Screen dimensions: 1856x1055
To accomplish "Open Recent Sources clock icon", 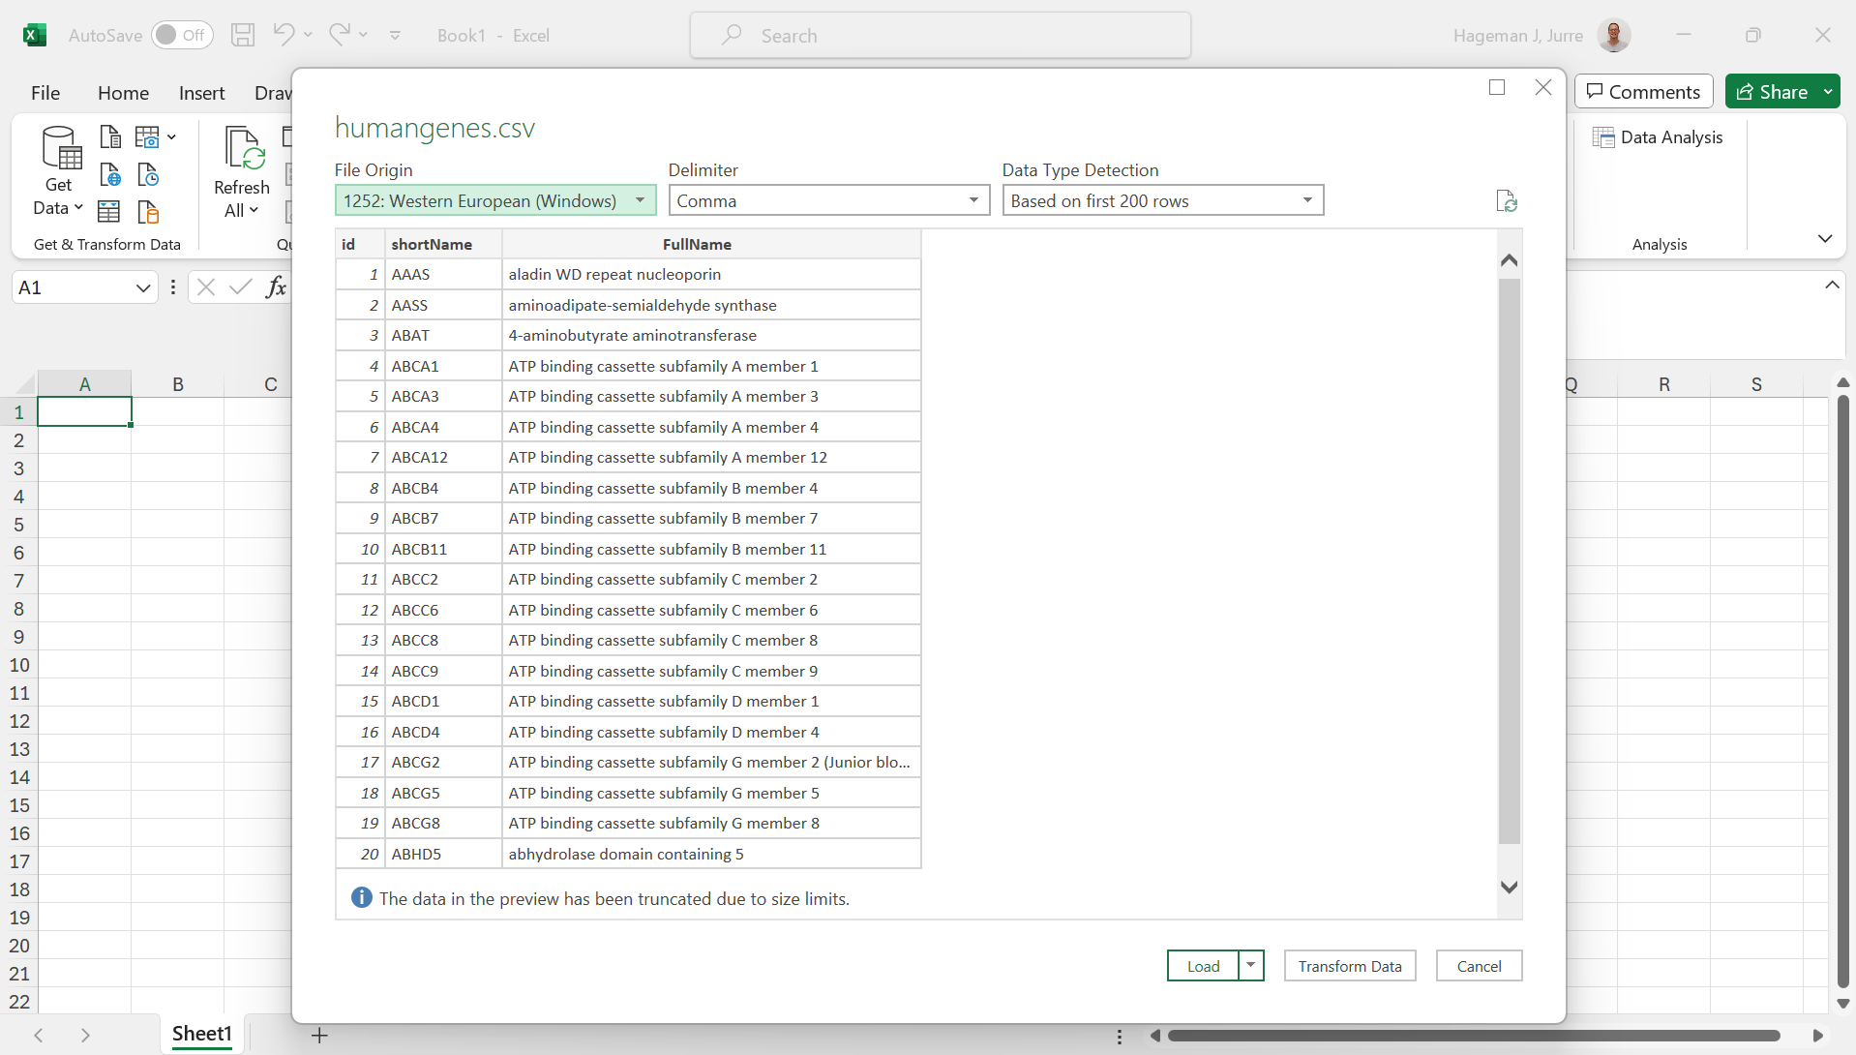I will [148, 175].
